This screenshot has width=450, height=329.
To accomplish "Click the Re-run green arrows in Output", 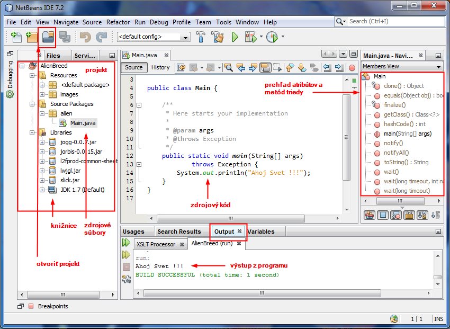I will pyautogui.click(x=126, y=243).
